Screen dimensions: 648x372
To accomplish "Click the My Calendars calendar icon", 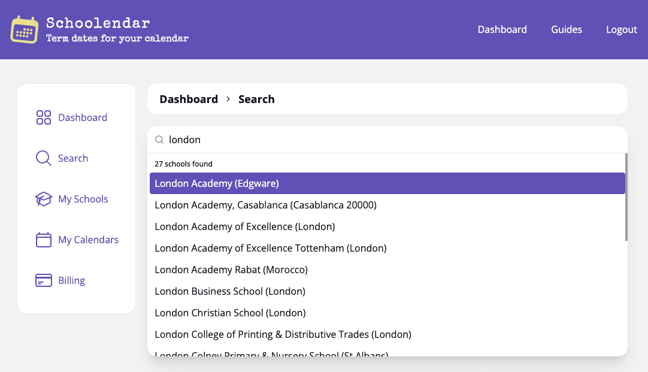I will tap(44, 240).
